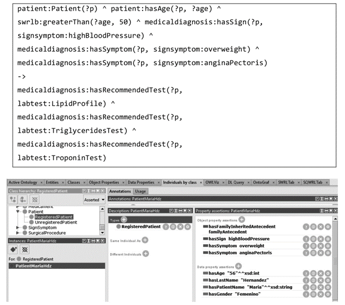Add a type to PatientMariaHdz

124,219
